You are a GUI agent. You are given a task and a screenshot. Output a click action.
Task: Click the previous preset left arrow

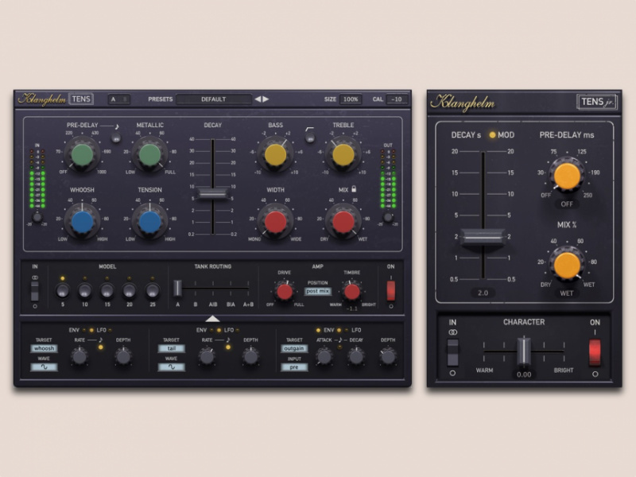(258, 99)
